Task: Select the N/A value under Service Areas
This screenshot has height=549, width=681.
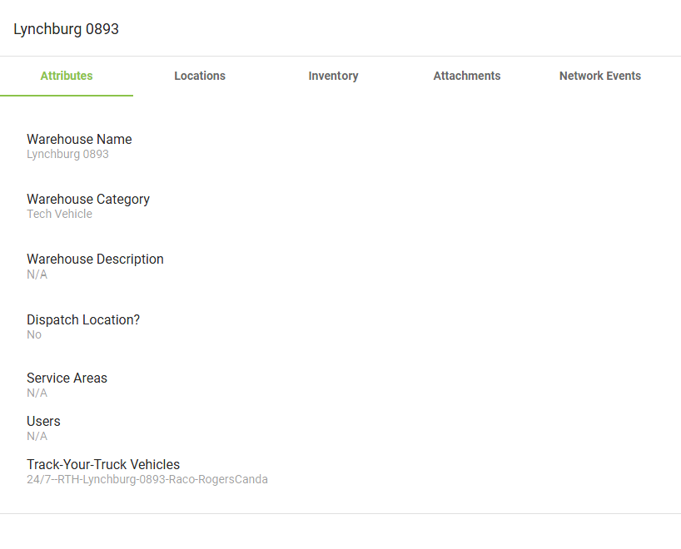Action: (37, 393)
